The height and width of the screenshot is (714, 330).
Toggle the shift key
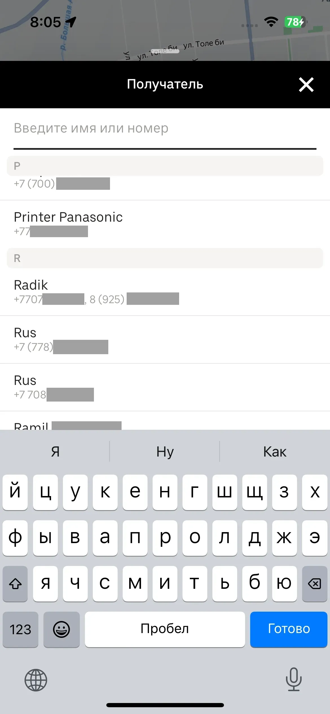[x=15, y=583]
